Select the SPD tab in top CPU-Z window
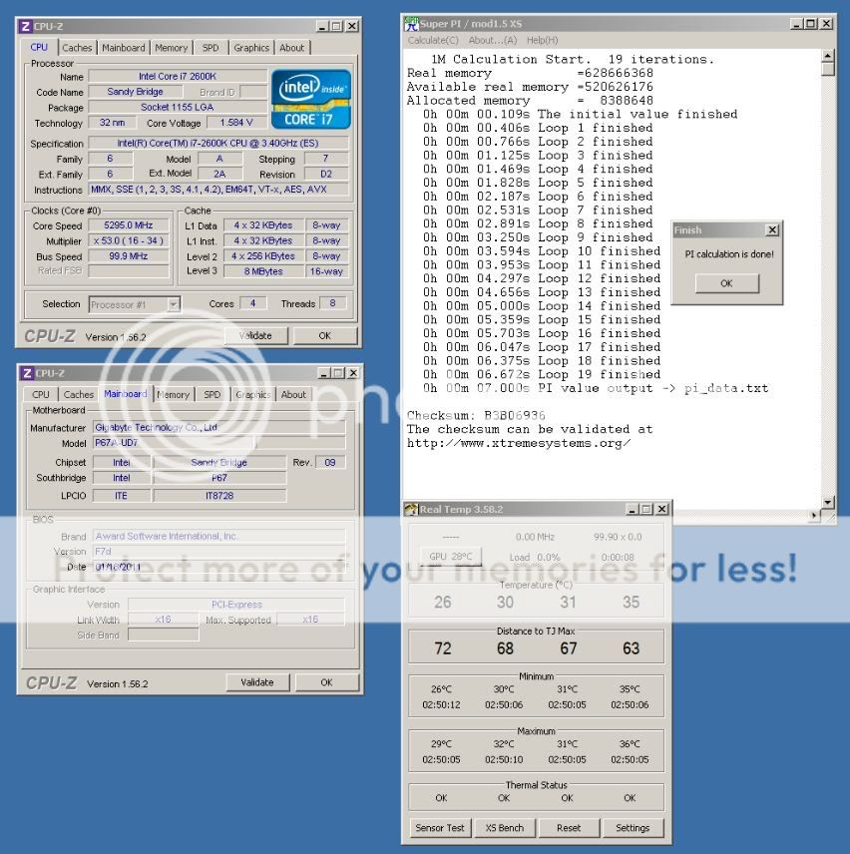Viewport: 850px width, 854px height. (x=211, y=48)
